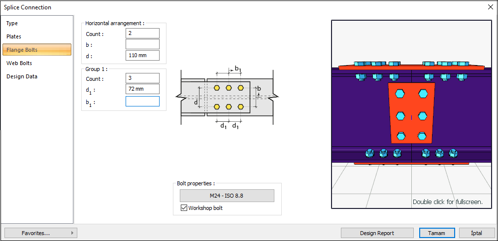Click the 3D splice connection preview
Image resolution: width=498 pixels, height=241 pixels.
tap(411, 114)
